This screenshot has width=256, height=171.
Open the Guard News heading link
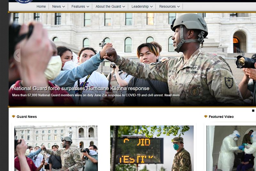tap(27, 117)
